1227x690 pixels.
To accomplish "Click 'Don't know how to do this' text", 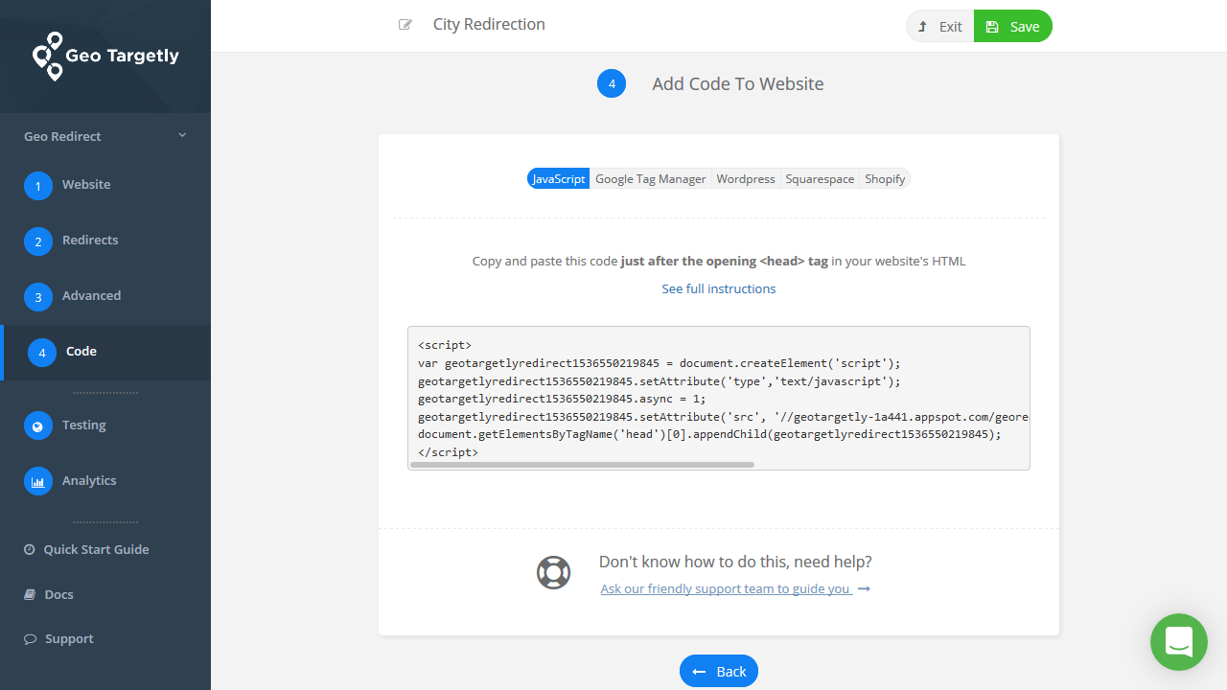I will click(735, 562).
